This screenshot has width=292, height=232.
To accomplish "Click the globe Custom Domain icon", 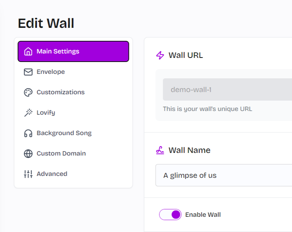I will coord(28,154).
